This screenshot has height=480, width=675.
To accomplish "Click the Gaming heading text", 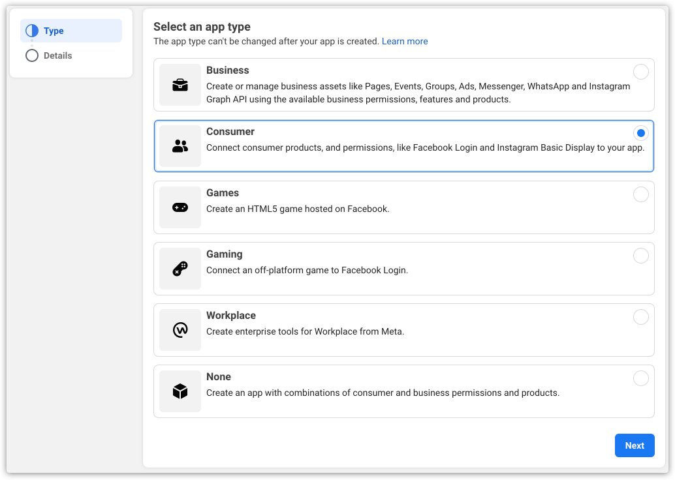I will 225,254.
